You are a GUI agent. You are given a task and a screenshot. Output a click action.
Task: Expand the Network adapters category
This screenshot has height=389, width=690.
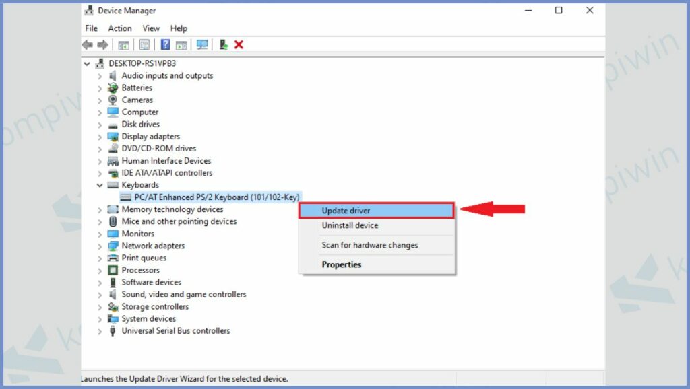[101, 246]
